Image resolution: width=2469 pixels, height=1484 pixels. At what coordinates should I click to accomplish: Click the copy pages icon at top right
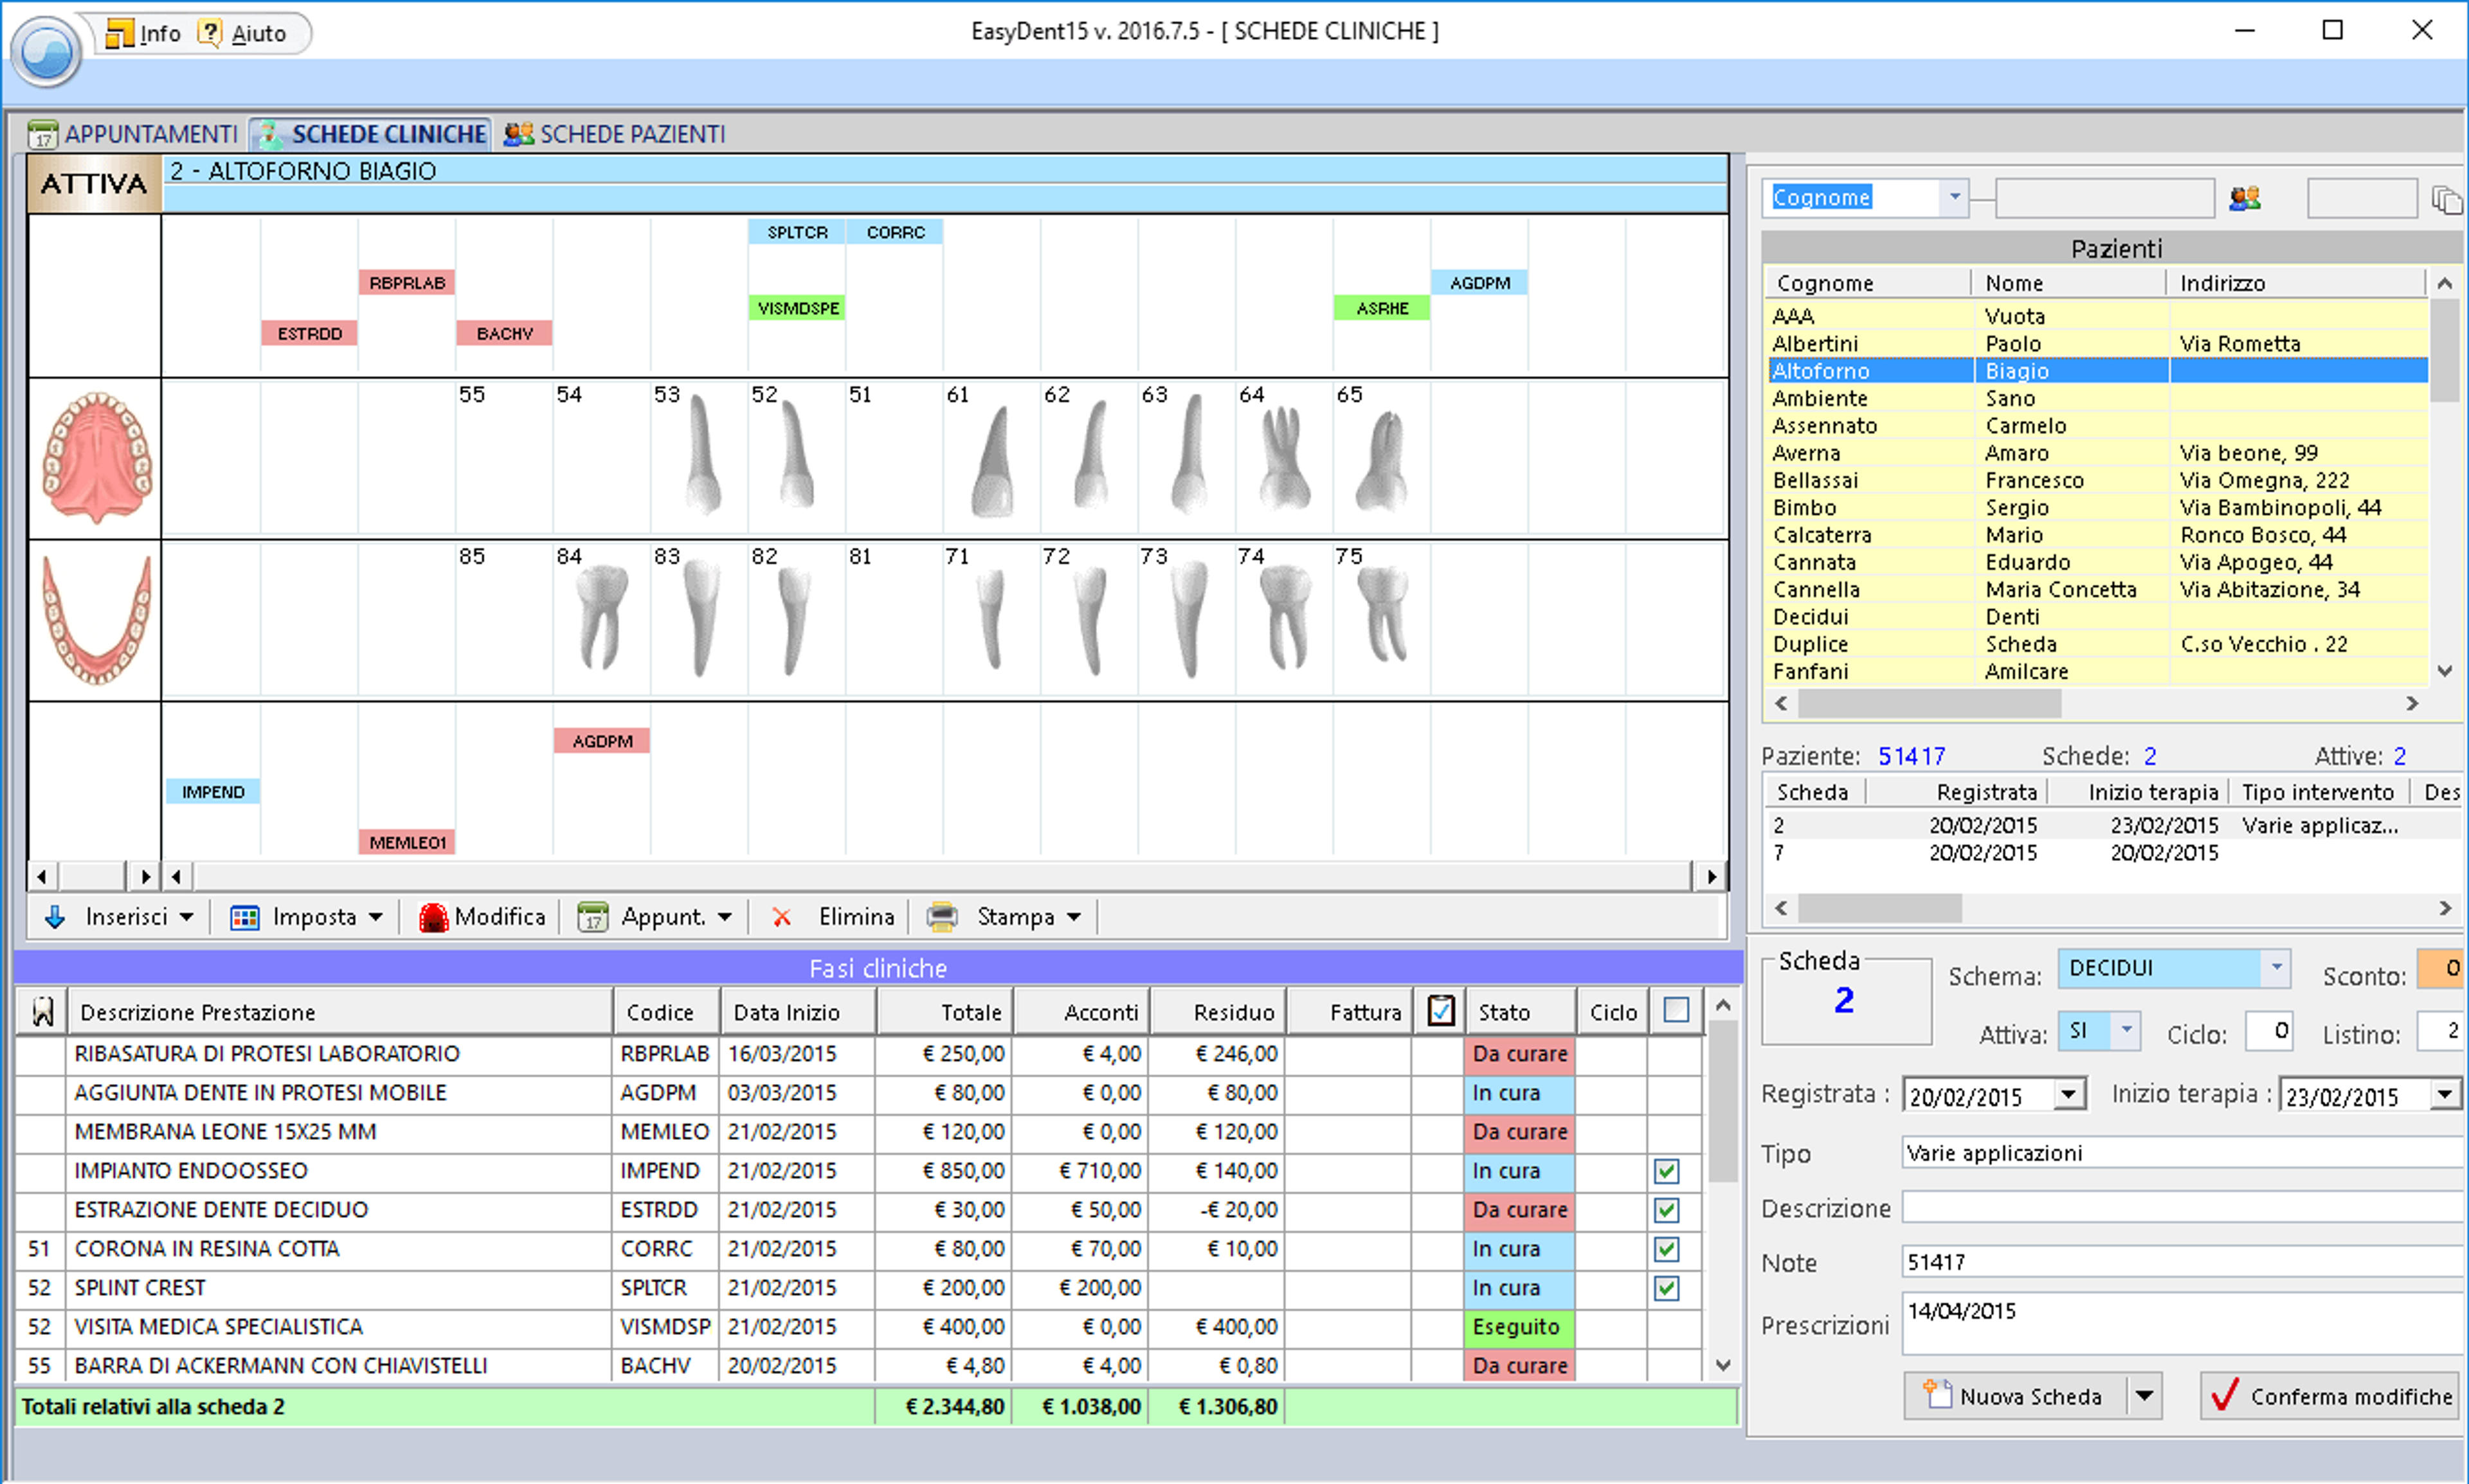(x=2446, y=200)
